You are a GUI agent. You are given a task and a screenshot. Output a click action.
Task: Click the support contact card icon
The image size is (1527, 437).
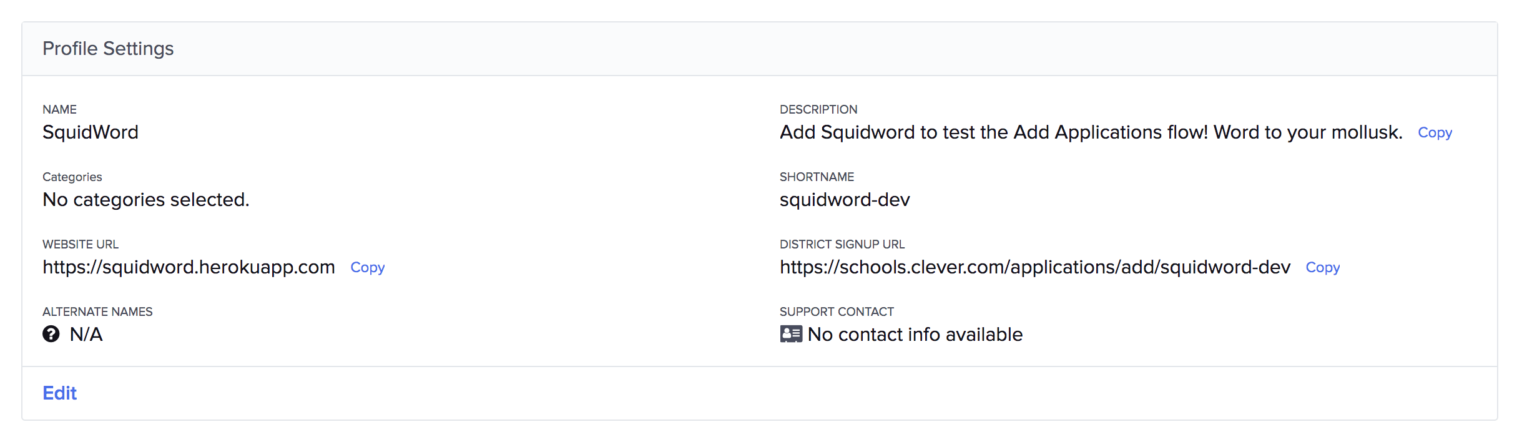click(x=791, y=334)
